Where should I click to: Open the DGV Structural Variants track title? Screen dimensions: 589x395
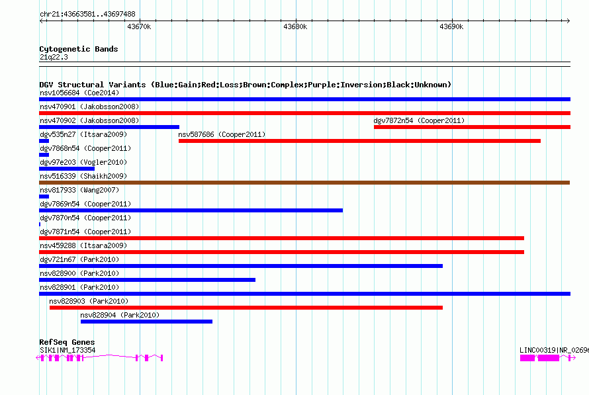[x=245, y=85]
